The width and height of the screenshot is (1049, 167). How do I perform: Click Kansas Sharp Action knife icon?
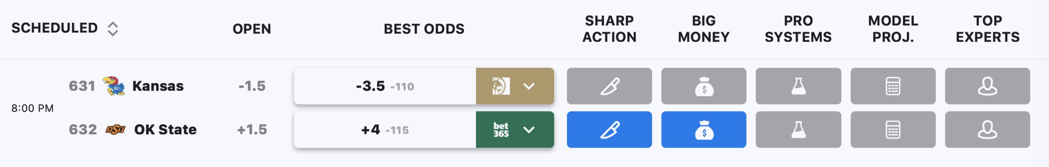click(x=609, y=86)
